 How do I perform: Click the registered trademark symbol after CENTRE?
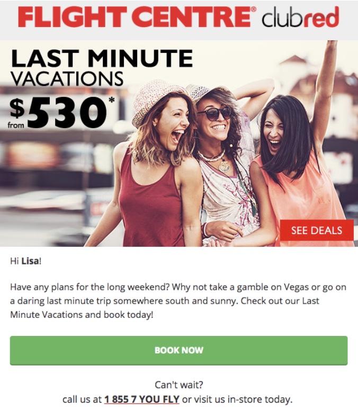[253, 10]
